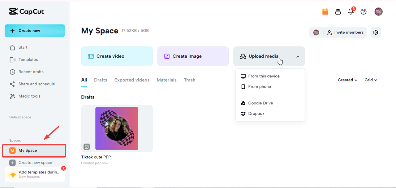Click the Magic tools wand icon
Screen dimensions: 396x188
pos(12,96)
